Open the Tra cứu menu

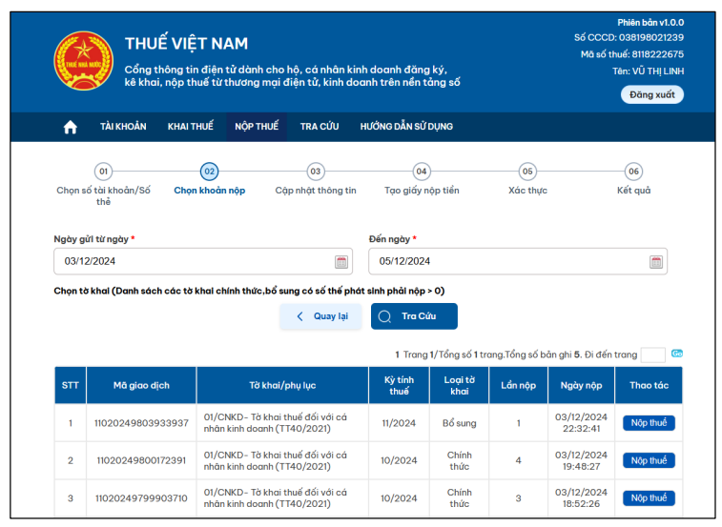tap(320, 127)
